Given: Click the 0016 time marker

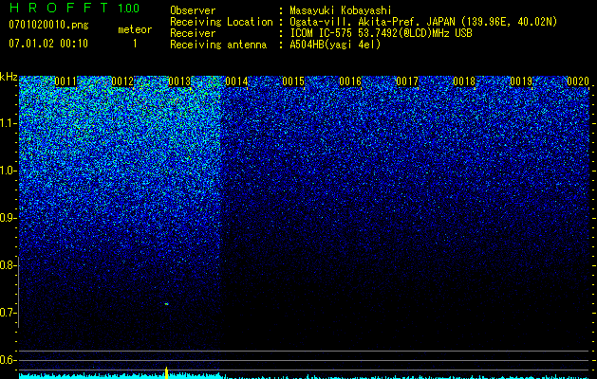Looking at the screenshot, I should coord(350,81).
